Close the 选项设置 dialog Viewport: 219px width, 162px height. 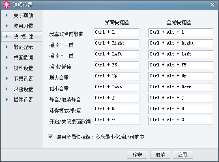point(212,5)
